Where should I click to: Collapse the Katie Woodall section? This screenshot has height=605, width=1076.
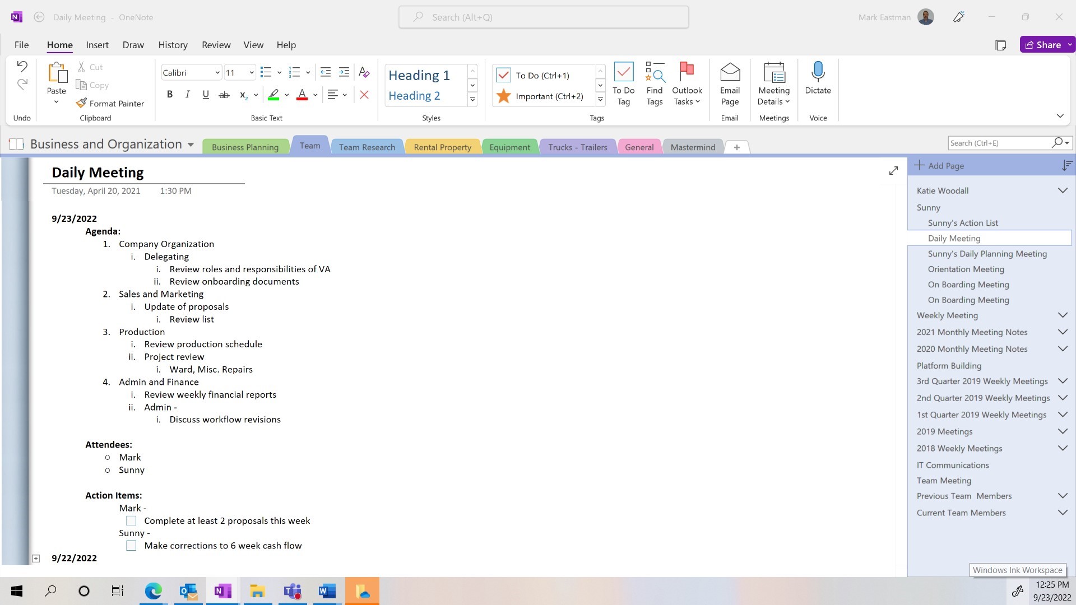(1063, 190)
